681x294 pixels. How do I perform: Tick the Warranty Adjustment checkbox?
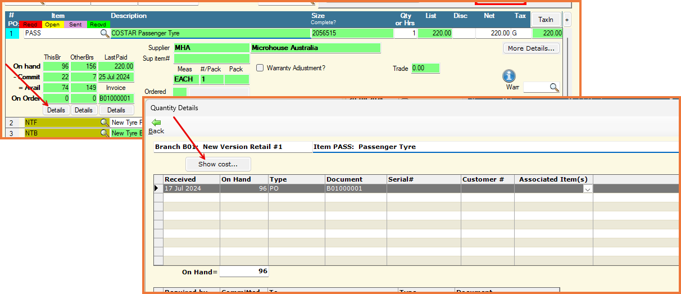click(260, 68)
